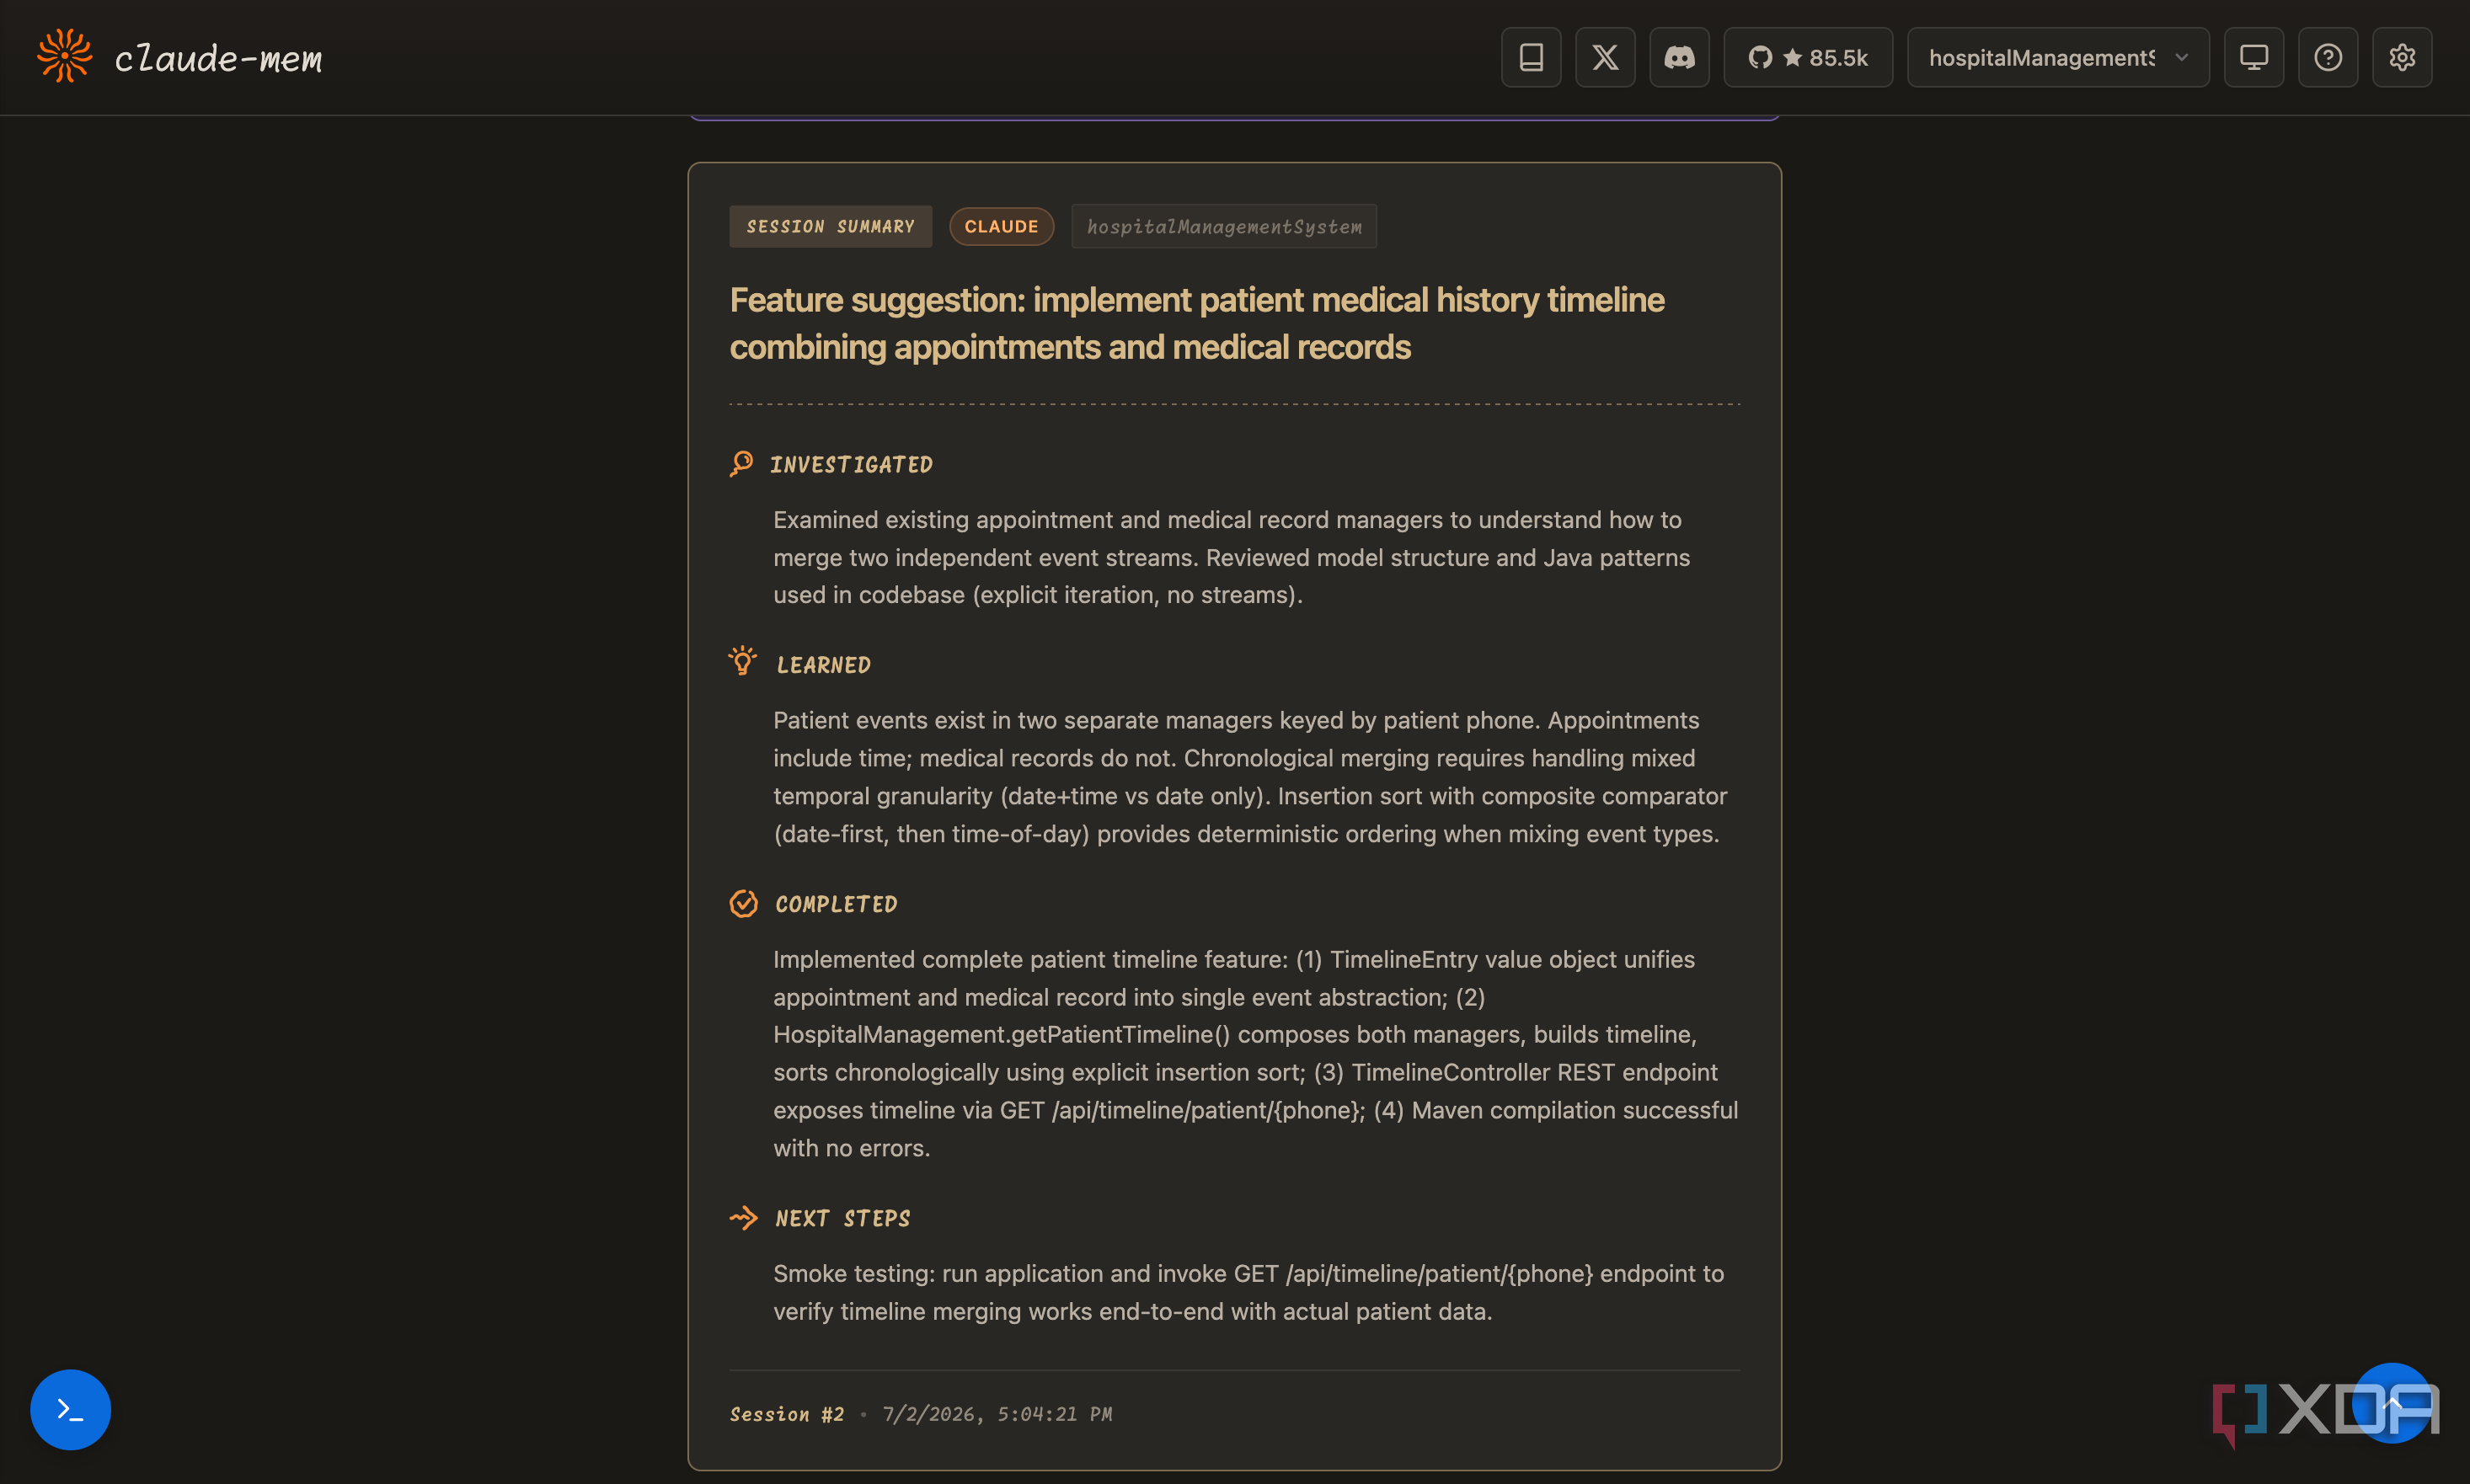Click the hospitalManagementSystem project tag
Image resolution: width=2470 pixels, height=1484 pixels.
point(1224,227)
